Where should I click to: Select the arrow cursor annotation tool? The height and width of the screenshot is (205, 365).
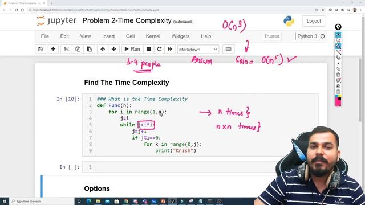click(338, 40)
